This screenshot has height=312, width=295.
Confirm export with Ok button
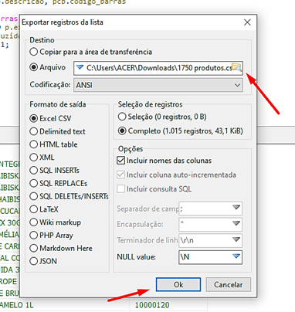coord(178,284)
